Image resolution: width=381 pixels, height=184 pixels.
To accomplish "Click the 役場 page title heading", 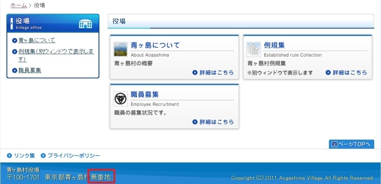I will coord(119,21).
